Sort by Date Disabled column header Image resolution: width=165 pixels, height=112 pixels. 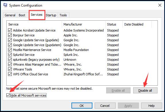(137, 24)
